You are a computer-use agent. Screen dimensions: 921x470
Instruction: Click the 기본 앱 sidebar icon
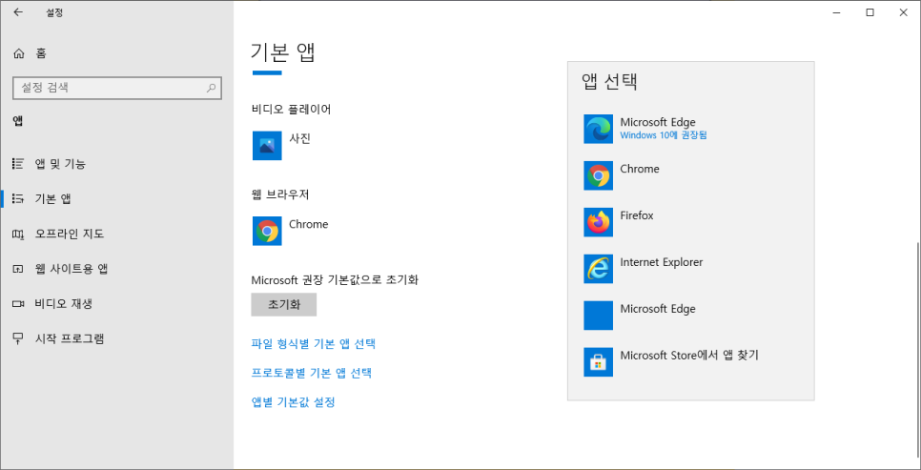point(18,199)
